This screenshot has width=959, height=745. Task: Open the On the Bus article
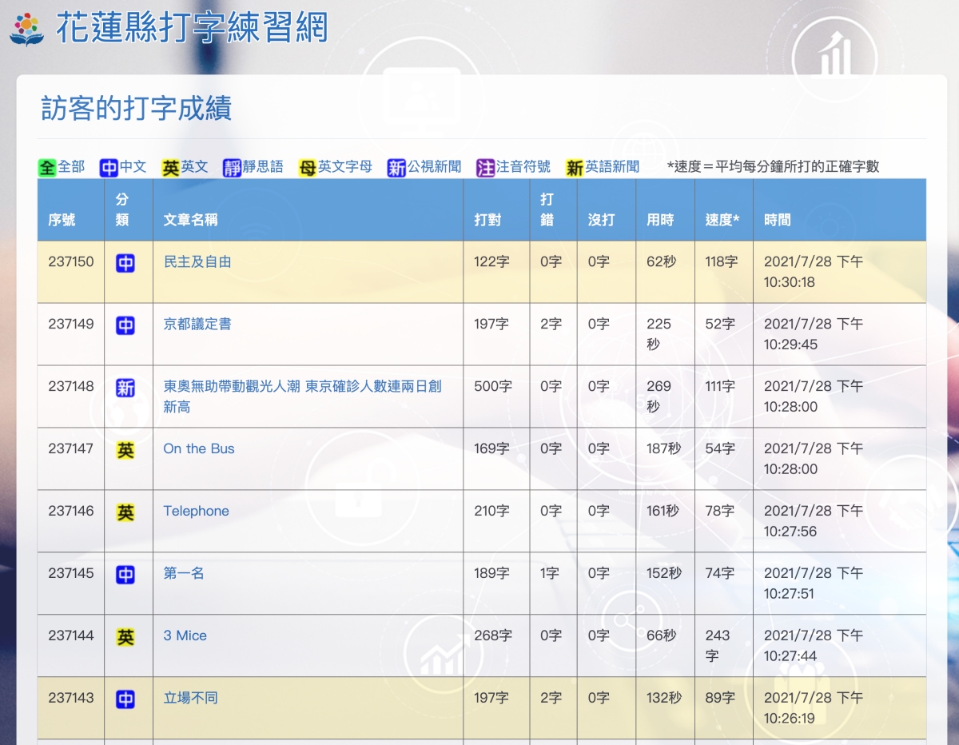[x=199, y=449]
